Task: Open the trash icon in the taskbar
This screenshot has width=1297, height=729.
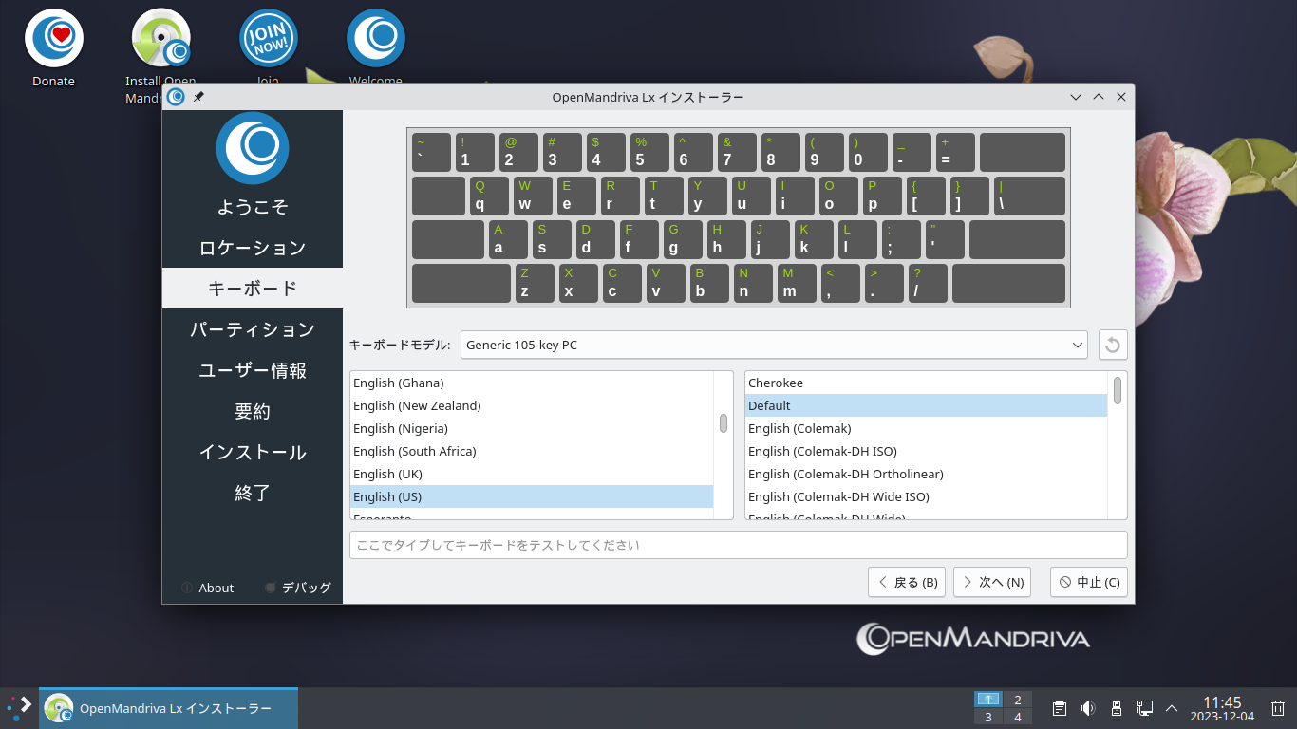Action: (1278, 708)
